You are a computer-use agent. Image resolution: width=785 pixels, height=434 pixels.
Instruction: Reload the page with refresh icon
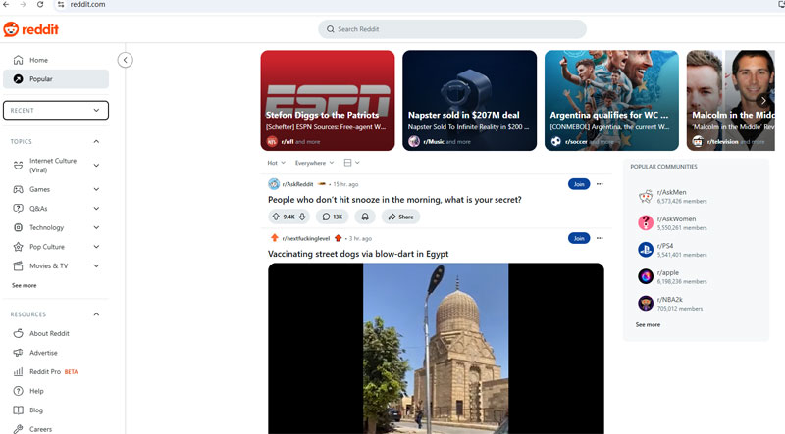click(x=40, y=5)
